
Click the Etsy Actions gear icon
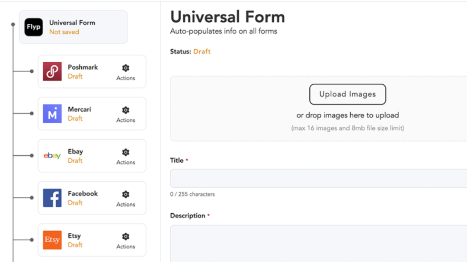click(x=125, y=237)
